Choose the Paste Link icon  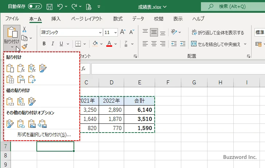tap(21, 123)
